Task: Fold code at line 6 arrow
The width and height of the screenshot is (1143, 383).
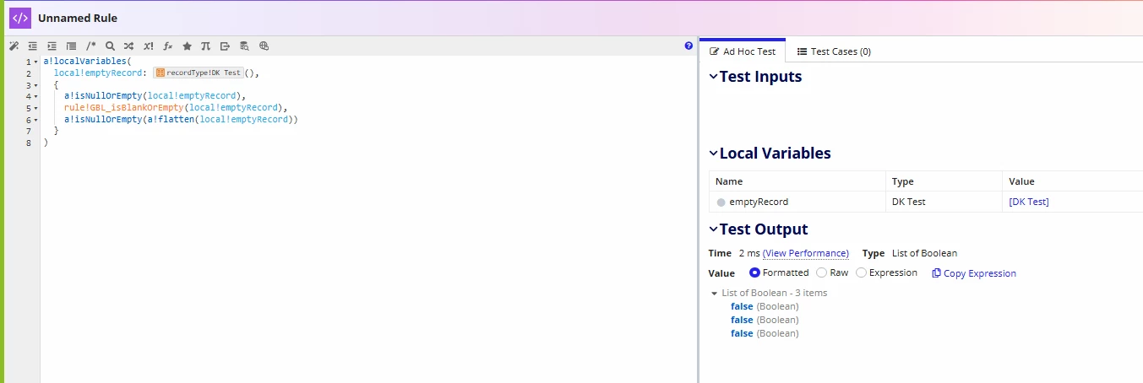Action: pos(35,120)
